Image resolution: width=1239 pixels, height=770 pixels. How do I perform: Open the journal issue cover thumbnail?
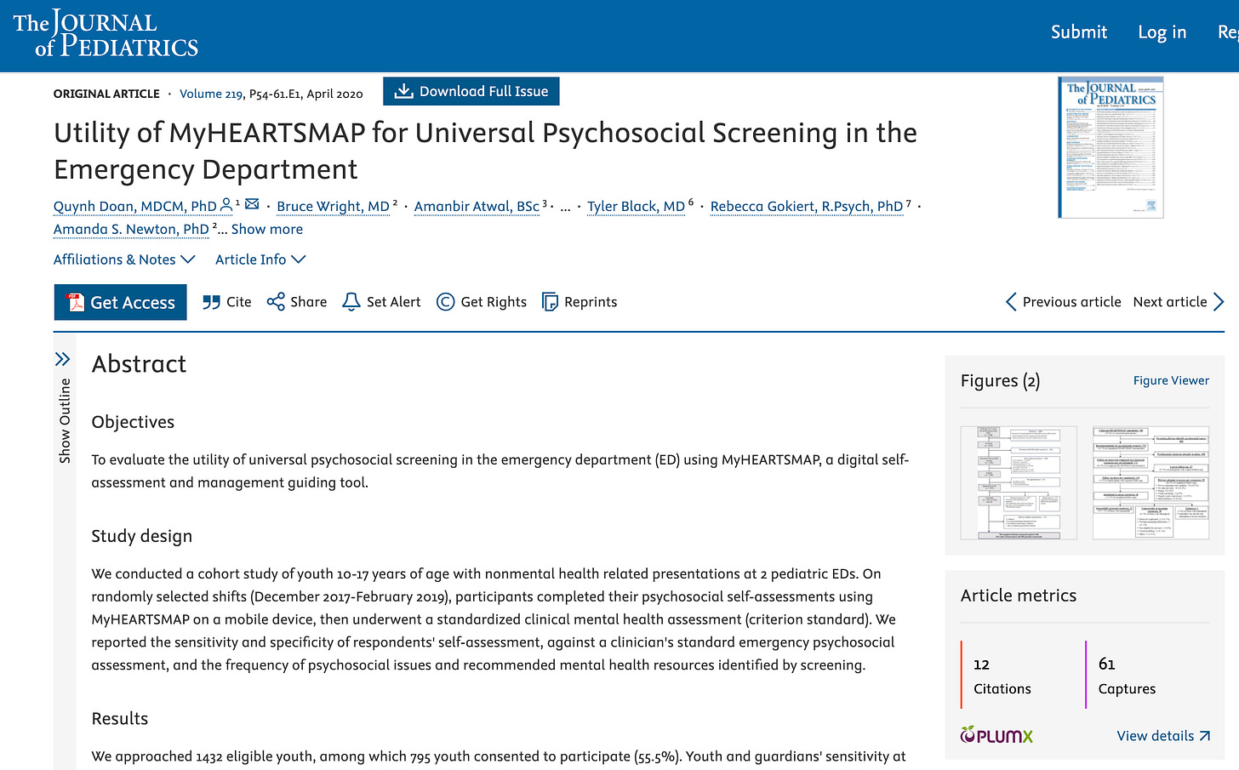click(1111, 147)
